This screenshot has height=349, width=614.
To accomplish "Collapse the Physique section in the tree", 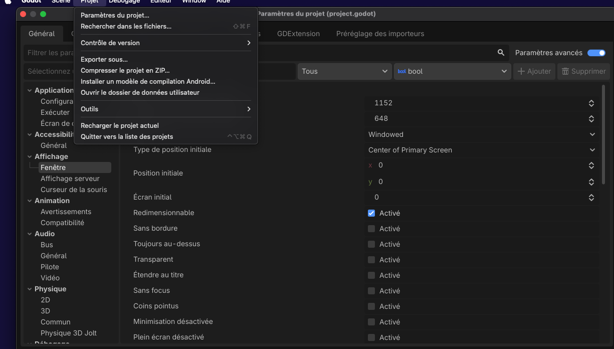I will 30,289.
